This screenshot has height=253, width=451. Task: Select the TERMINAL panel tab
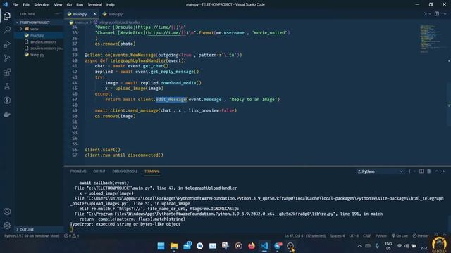152,171
